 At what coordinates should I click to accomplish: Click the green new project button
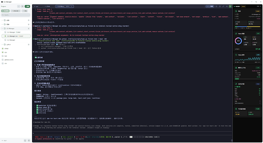[x=27, y=6]
